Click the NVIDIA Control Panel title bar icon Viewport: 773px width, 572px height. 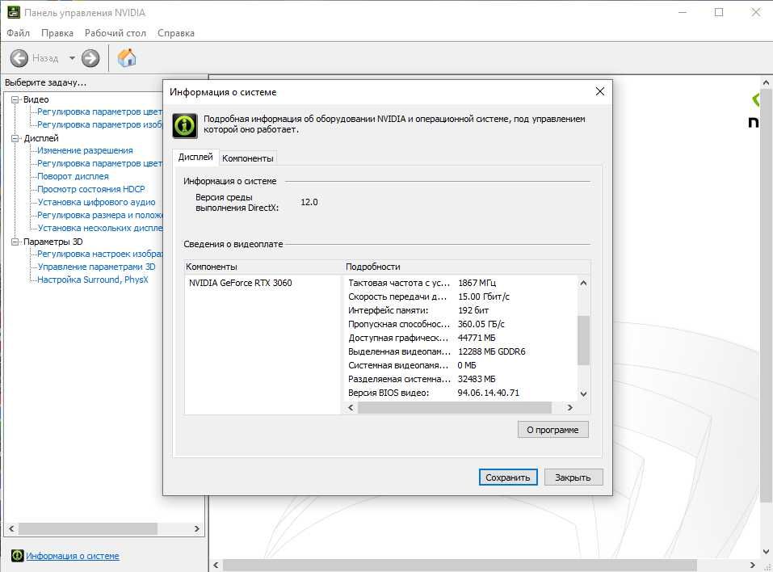click(13, 12)
